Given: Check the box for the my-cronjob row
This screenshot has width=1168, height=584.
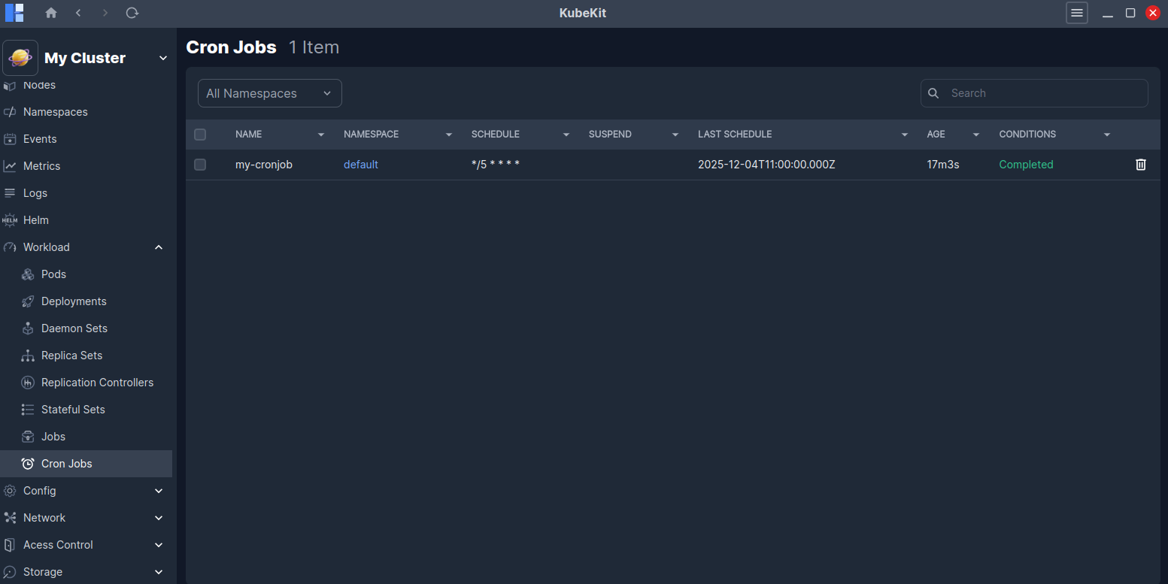Looking at the screenshot, I should pyautogui.click(x=200, y=165).
